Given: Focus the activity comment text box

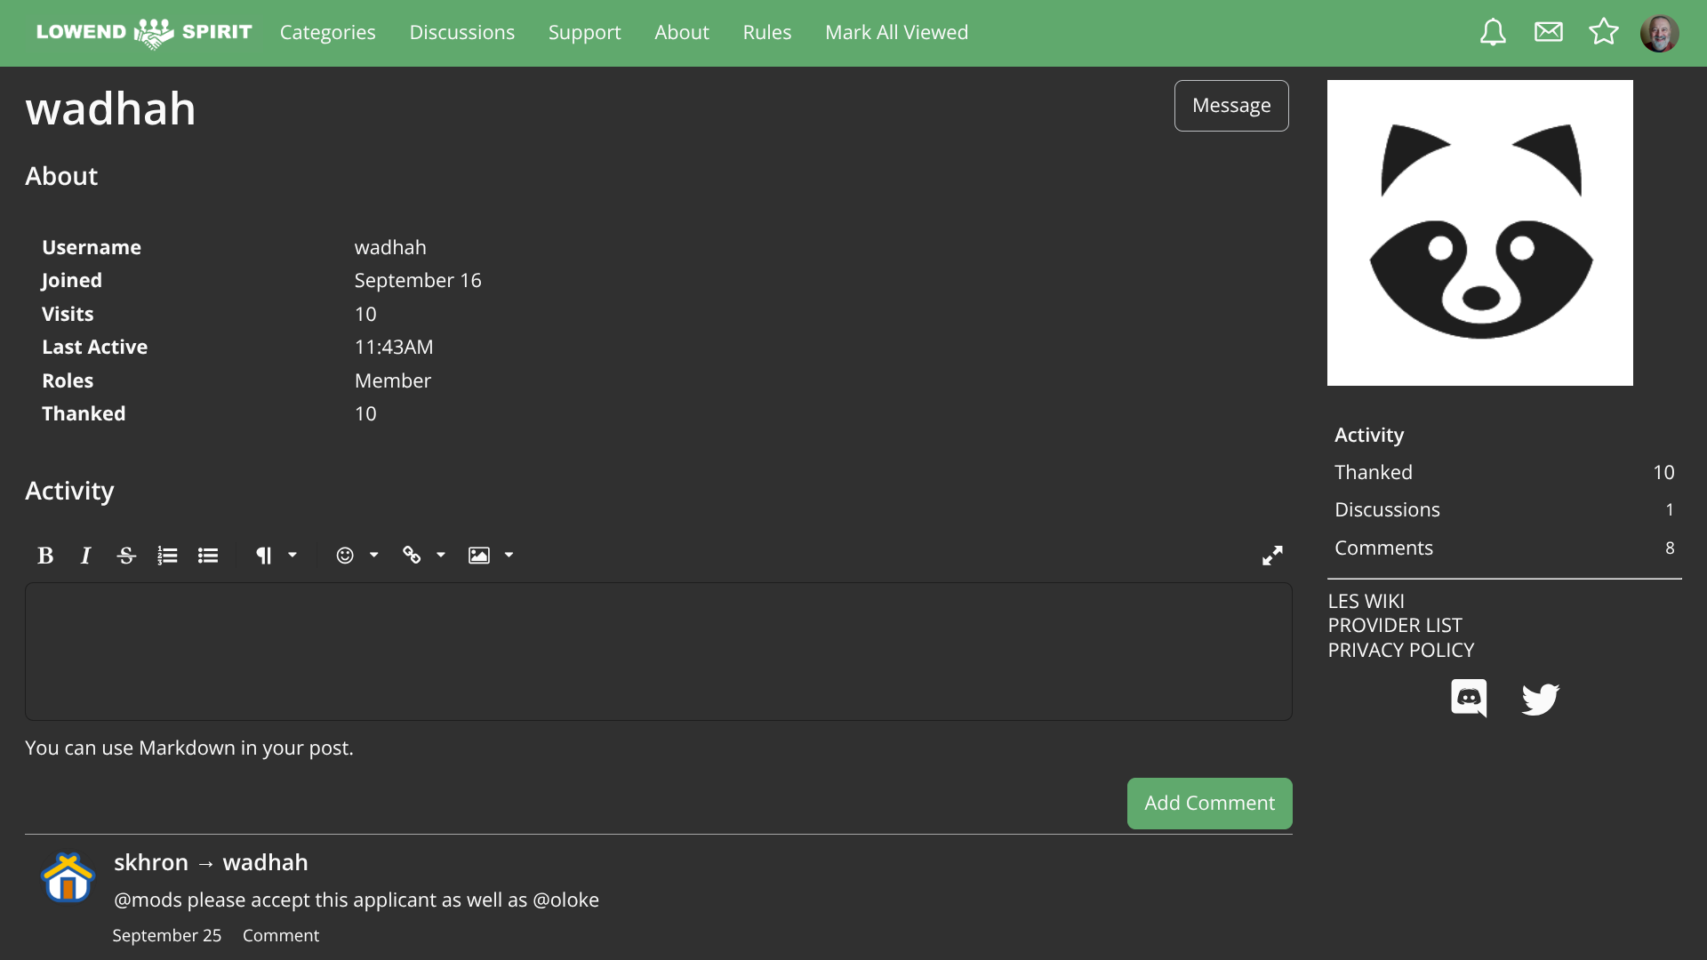Looking at the screenshot, I should (x=658, y=652).
